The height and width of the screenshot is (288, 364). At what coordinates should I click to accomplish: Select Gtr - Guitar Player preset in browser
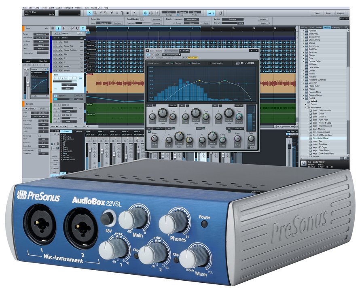tap(321, 138)
